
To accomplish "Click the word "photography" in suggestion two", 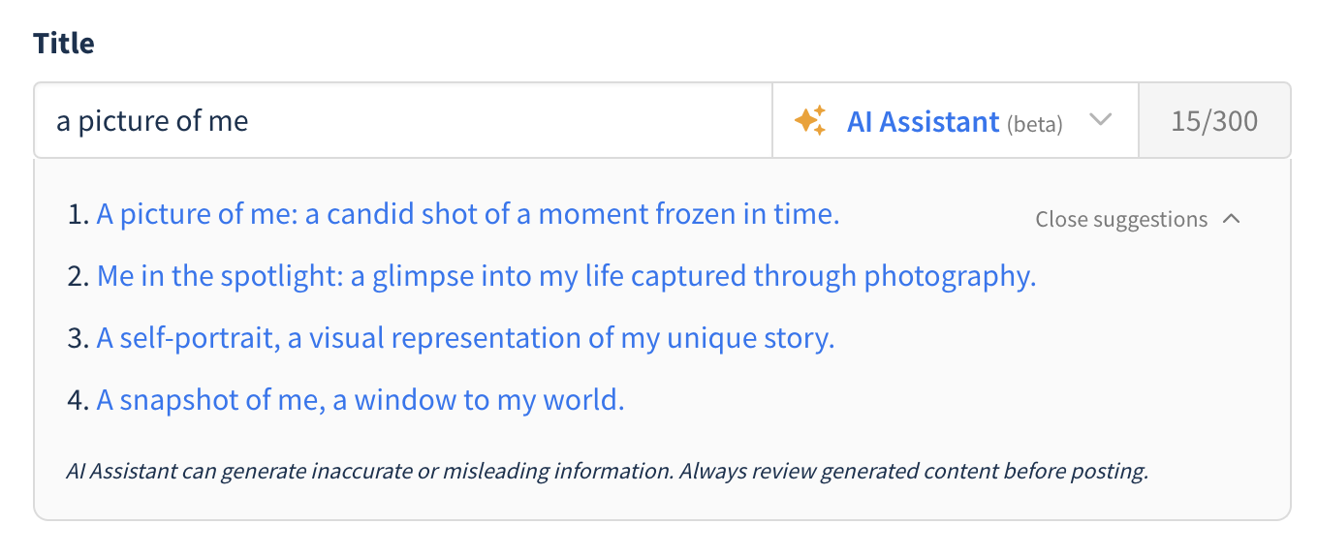I will tap(949, 277).
